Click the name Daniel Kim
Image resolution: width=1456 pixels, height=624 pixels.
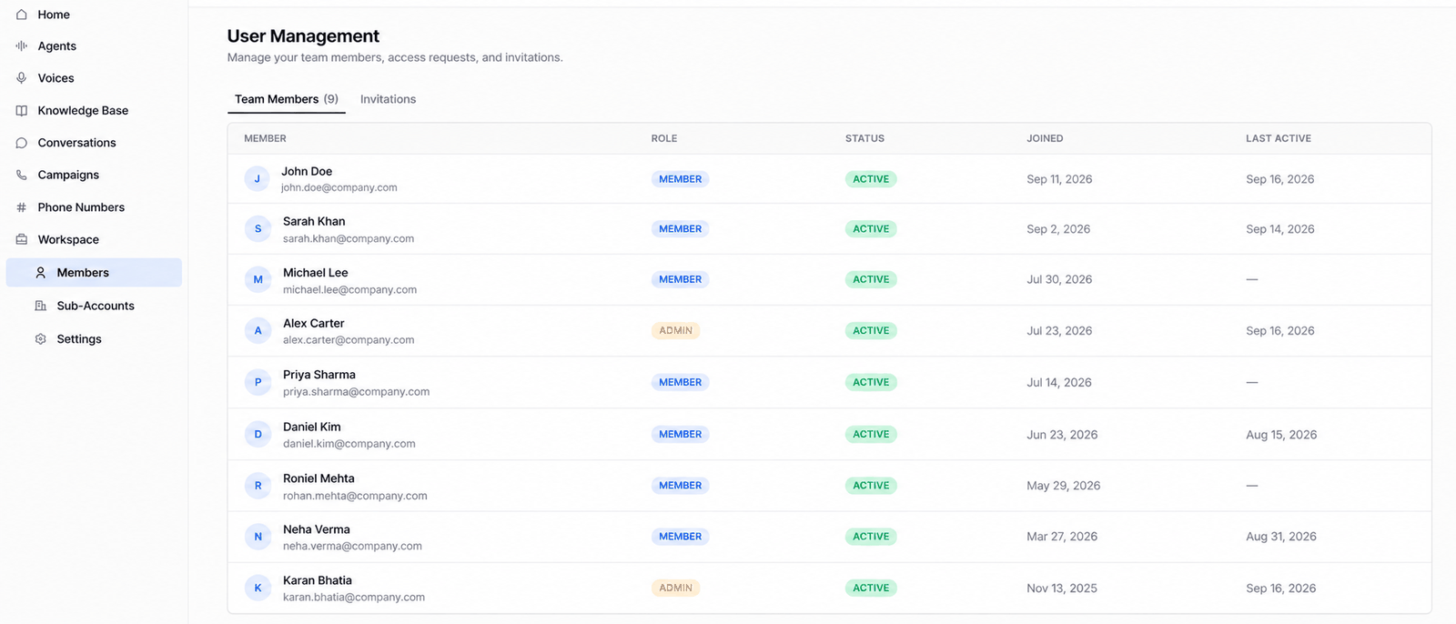[x=312, y=427]
